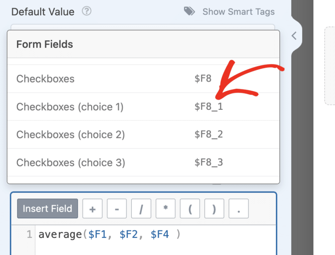Insert the multiplication (*) operator

165,209
